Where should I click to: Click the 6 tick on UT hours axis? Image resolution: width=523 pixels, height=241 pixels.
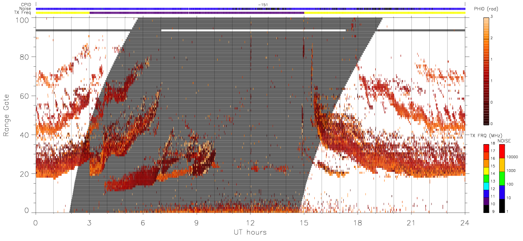(x=143, y=223)
